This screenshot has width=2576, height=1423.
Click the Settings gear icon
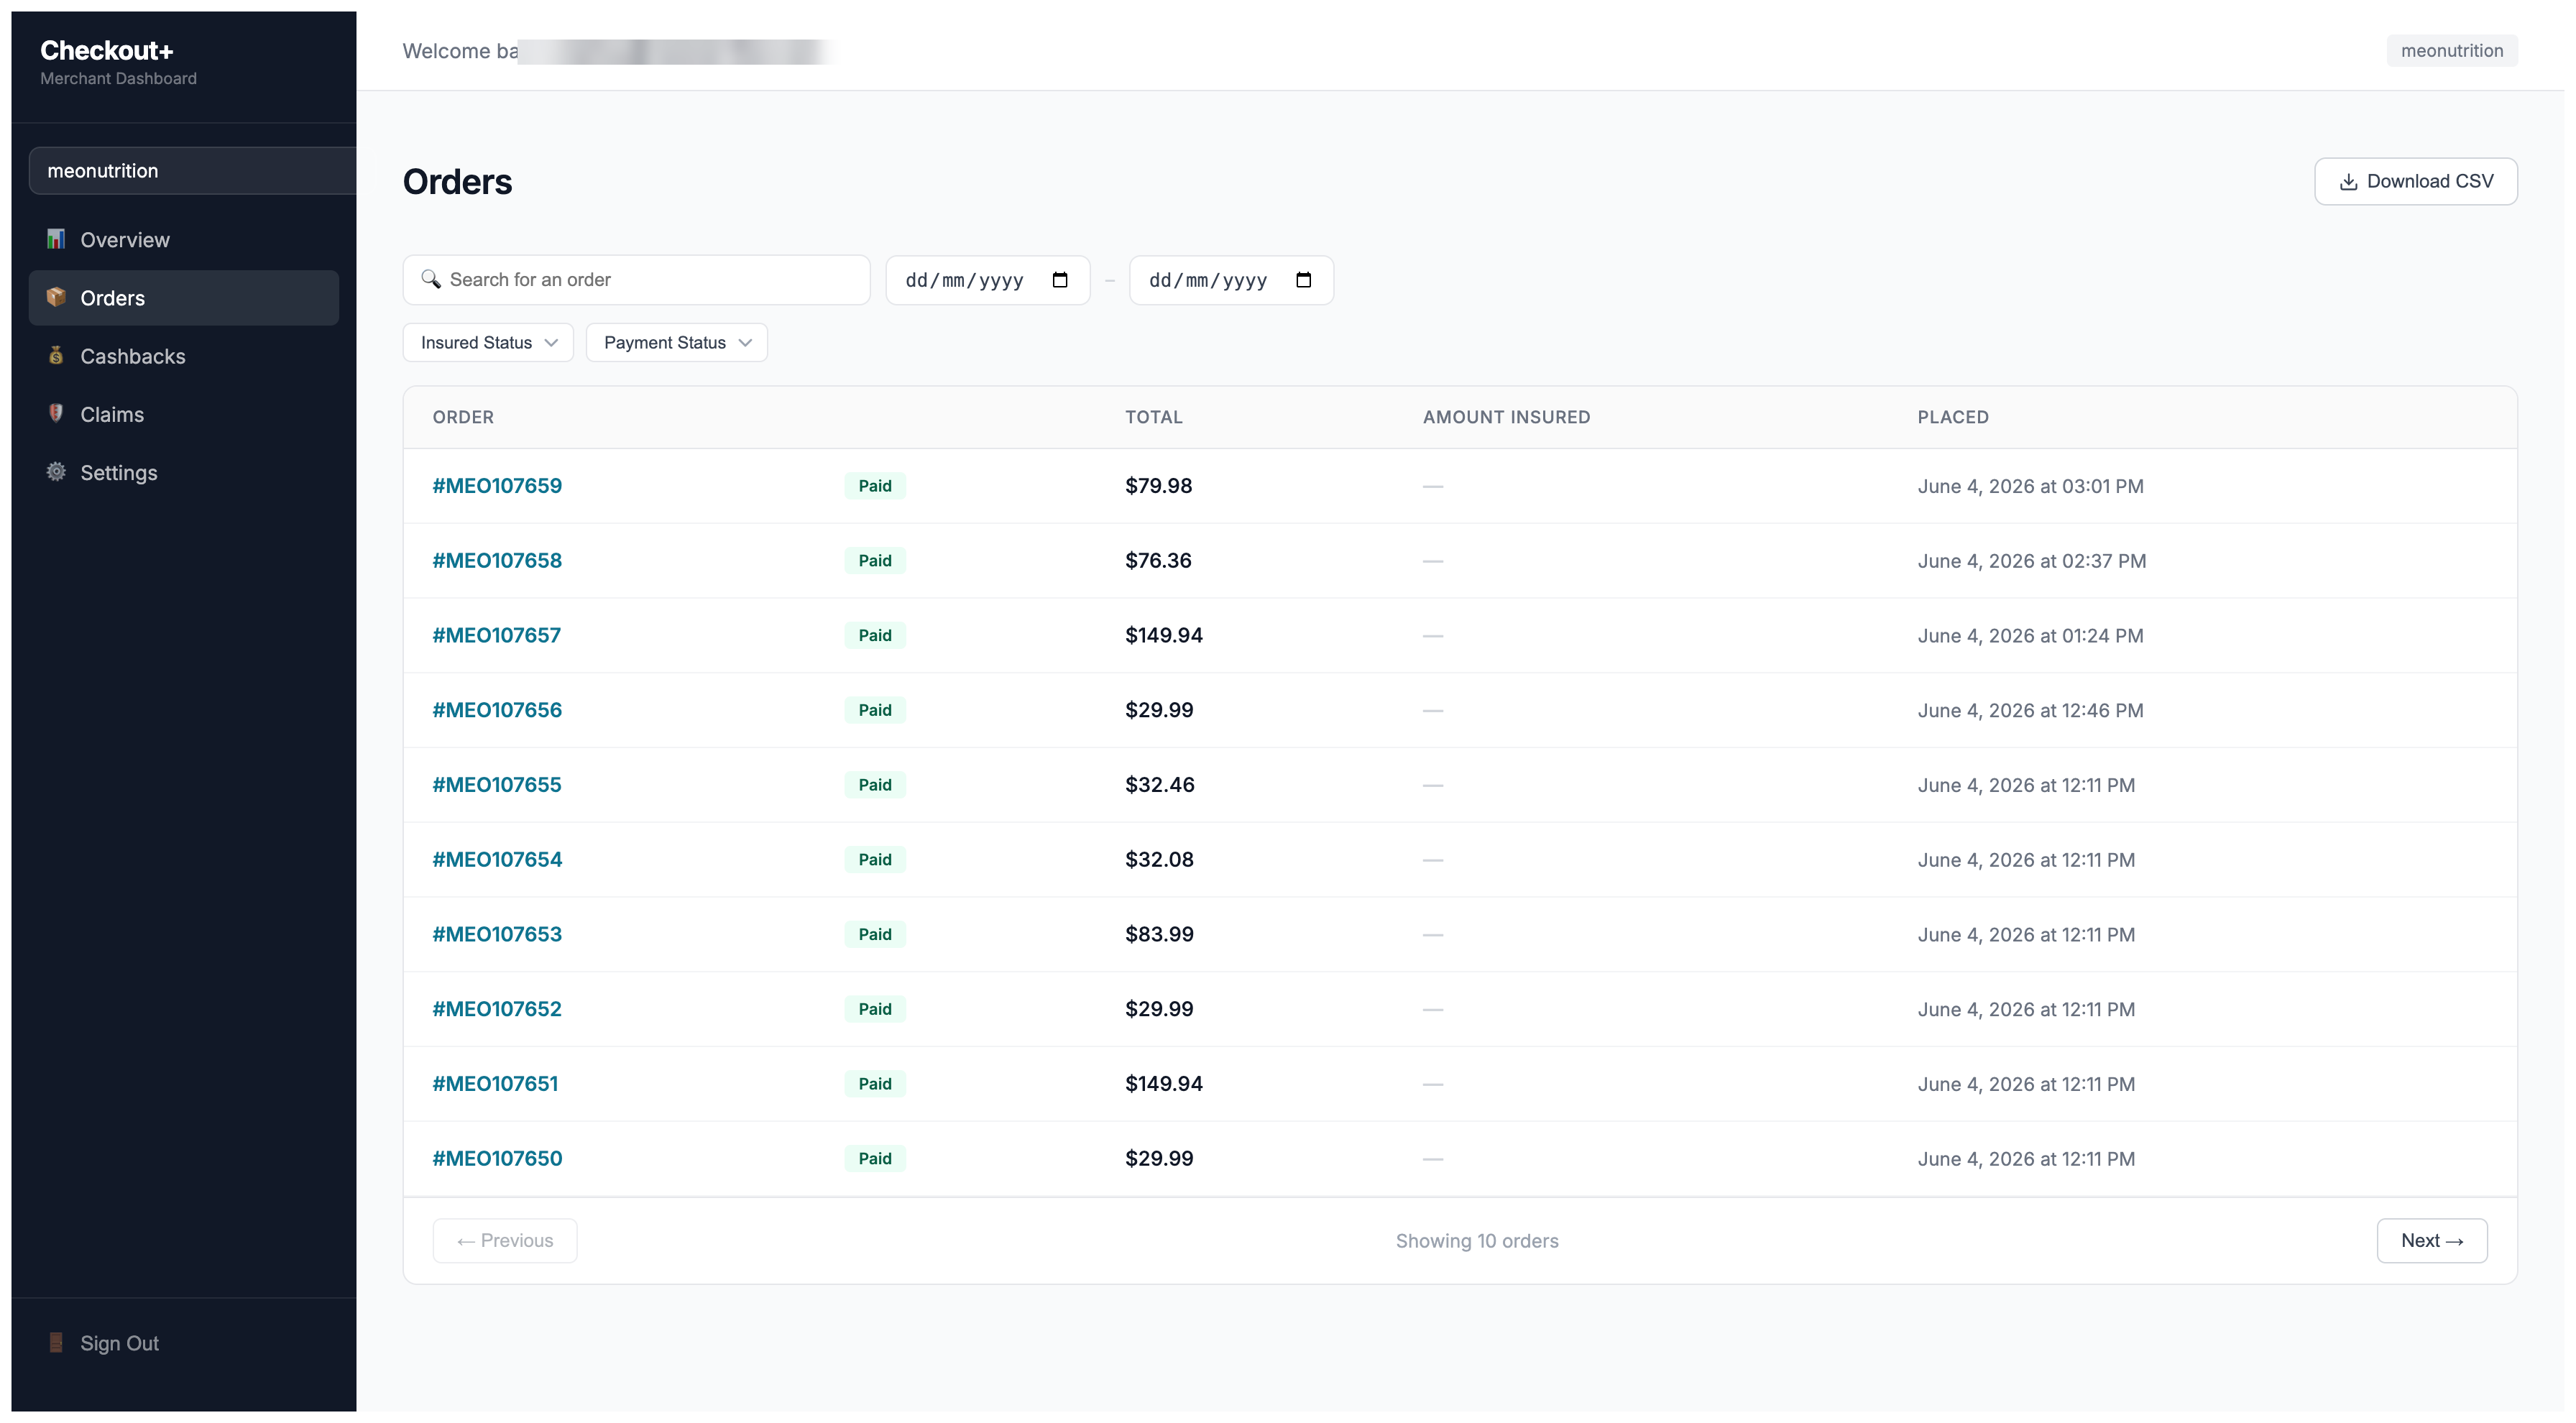point(56,471)
